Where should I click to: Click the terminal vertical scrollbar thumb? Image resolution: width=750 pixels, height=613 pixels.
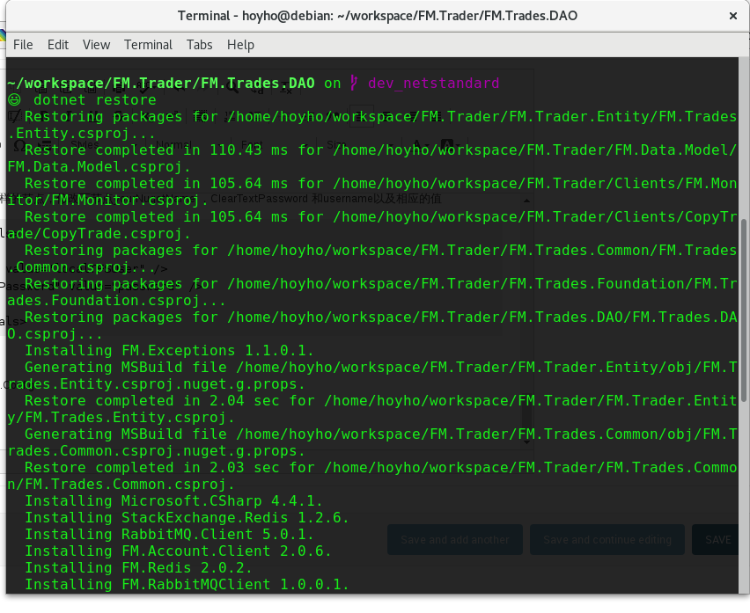(743, 308)
